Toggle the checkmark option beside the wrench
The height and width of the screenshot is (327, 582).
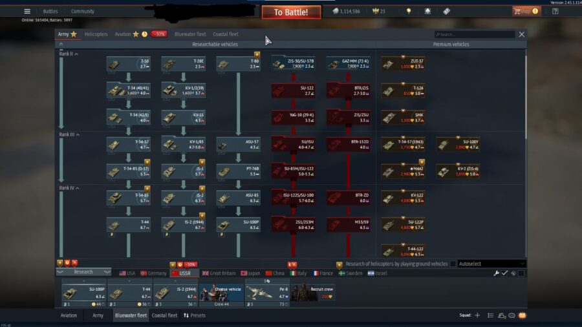click(504, 273)
